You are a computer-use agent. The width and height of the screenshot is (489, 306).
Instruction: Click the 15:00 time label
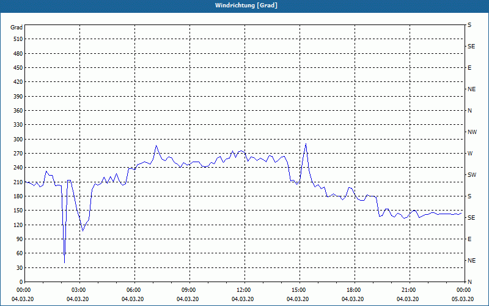[x=300, y=289]
